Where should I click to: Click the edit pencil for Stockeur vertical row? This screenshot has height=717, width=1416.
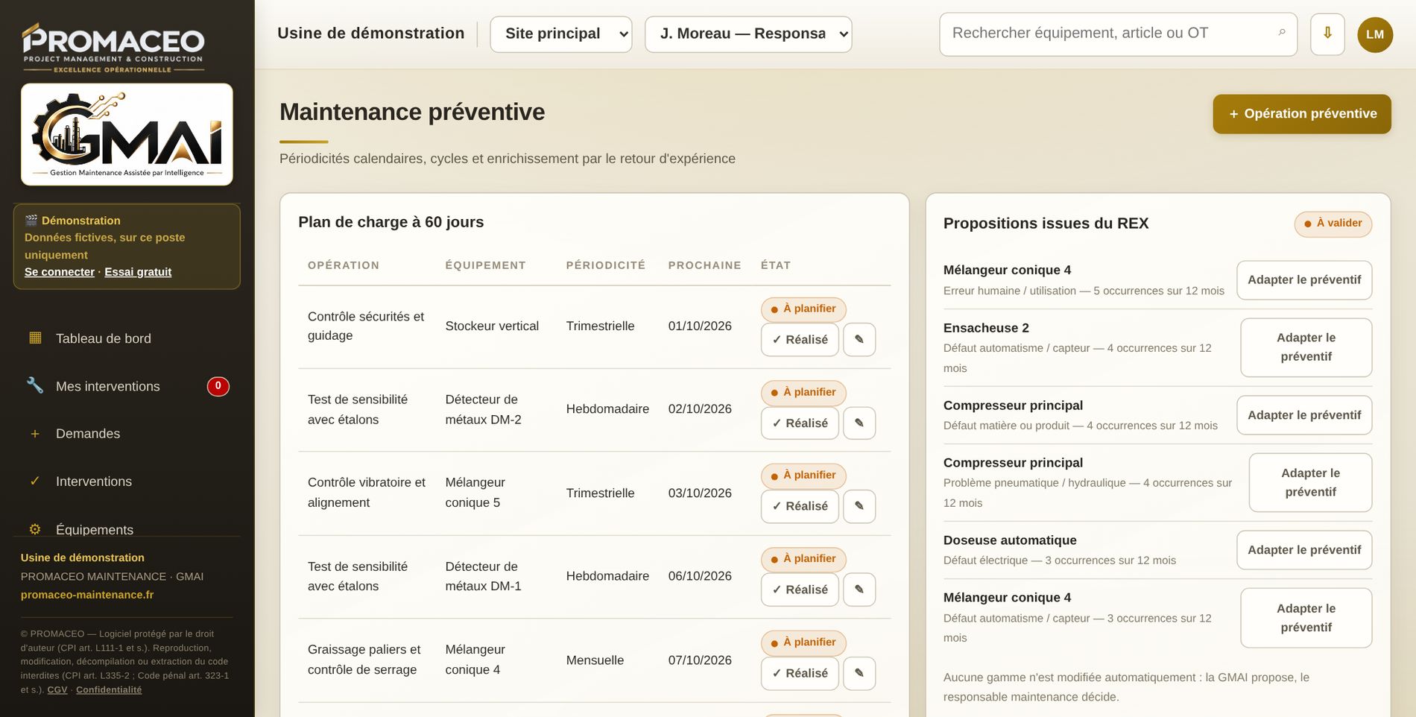point(859,340)
